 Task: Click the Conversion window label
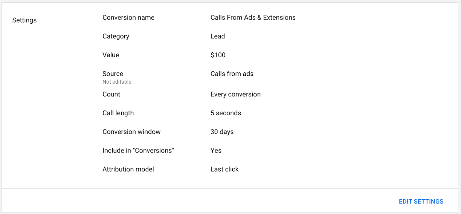click(x=131, y=132)
